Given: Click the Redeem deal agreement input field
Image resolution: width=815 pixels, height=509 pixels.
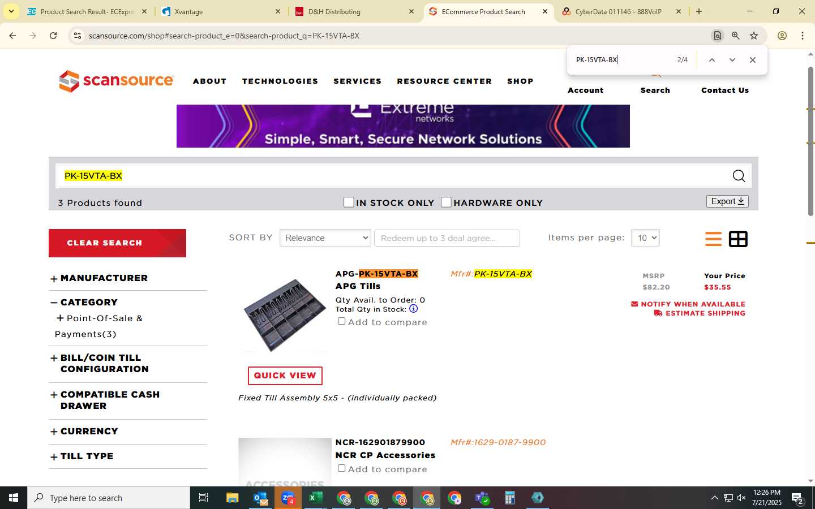Looking at the screenshot, I should coord(447,238).
